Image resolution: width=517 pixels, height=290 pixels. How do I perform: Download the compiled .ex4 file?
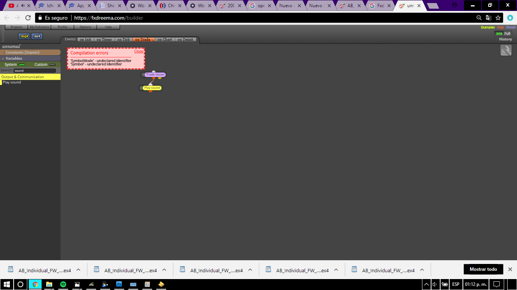[x=37, y=36]
